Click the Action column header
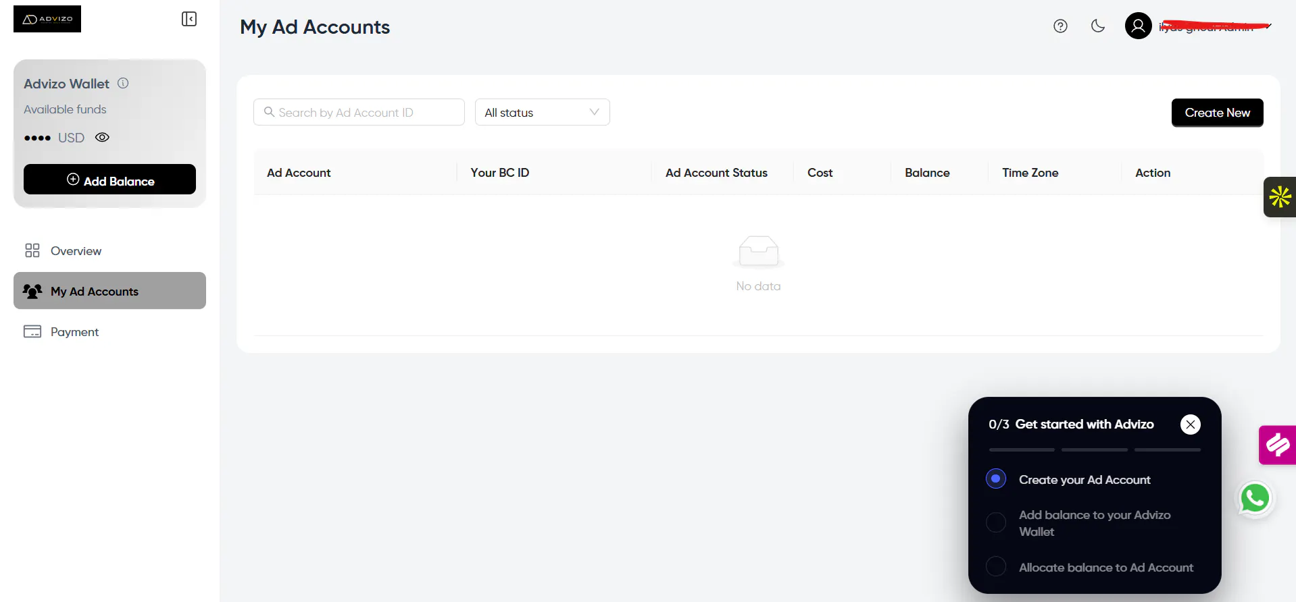The image size is (1296, 602). pos(1153,173)
